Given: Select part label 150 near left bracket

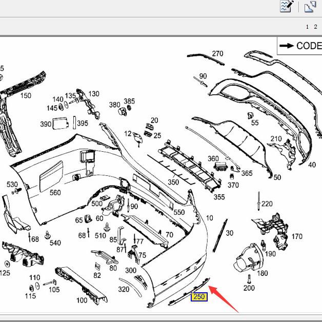Looking at the screenshot, I should 26,95.
